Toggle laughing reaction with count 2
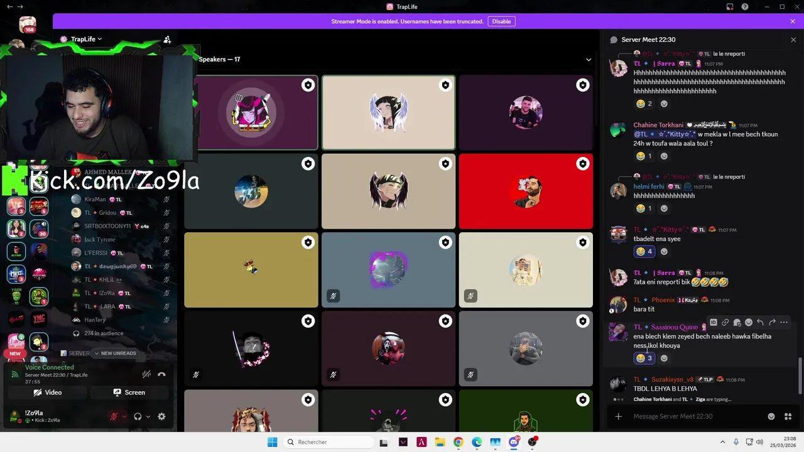 point(644,104)
